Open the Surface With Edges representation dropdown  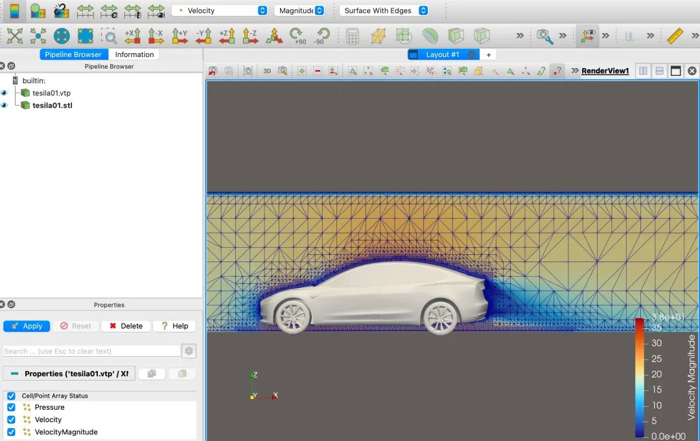click(x=385, y=10)
